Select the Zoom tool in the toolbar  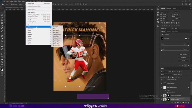coord(2,62)
